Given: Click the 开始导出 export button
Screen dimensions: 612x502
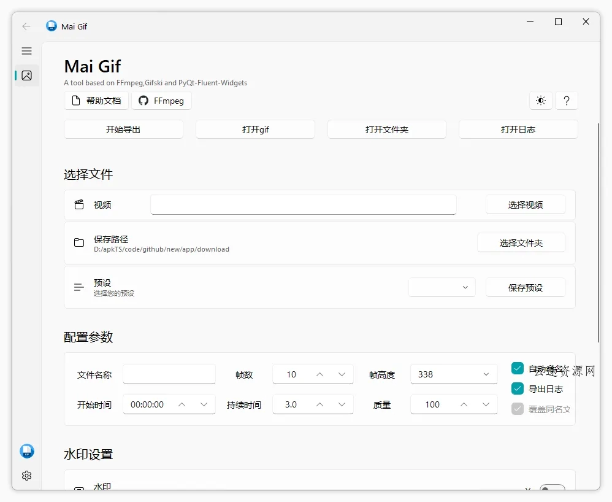Looking at the screenshot, I should click(x=123, y=129).
